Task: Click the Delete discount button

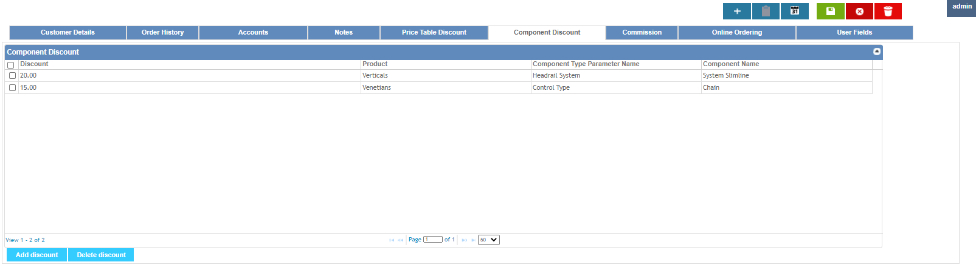Action: pyautogui.click(x=101, y=255)
